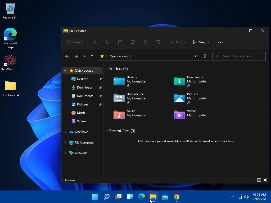
Task: Open the View dropdown menu
Action: (201, 42)
